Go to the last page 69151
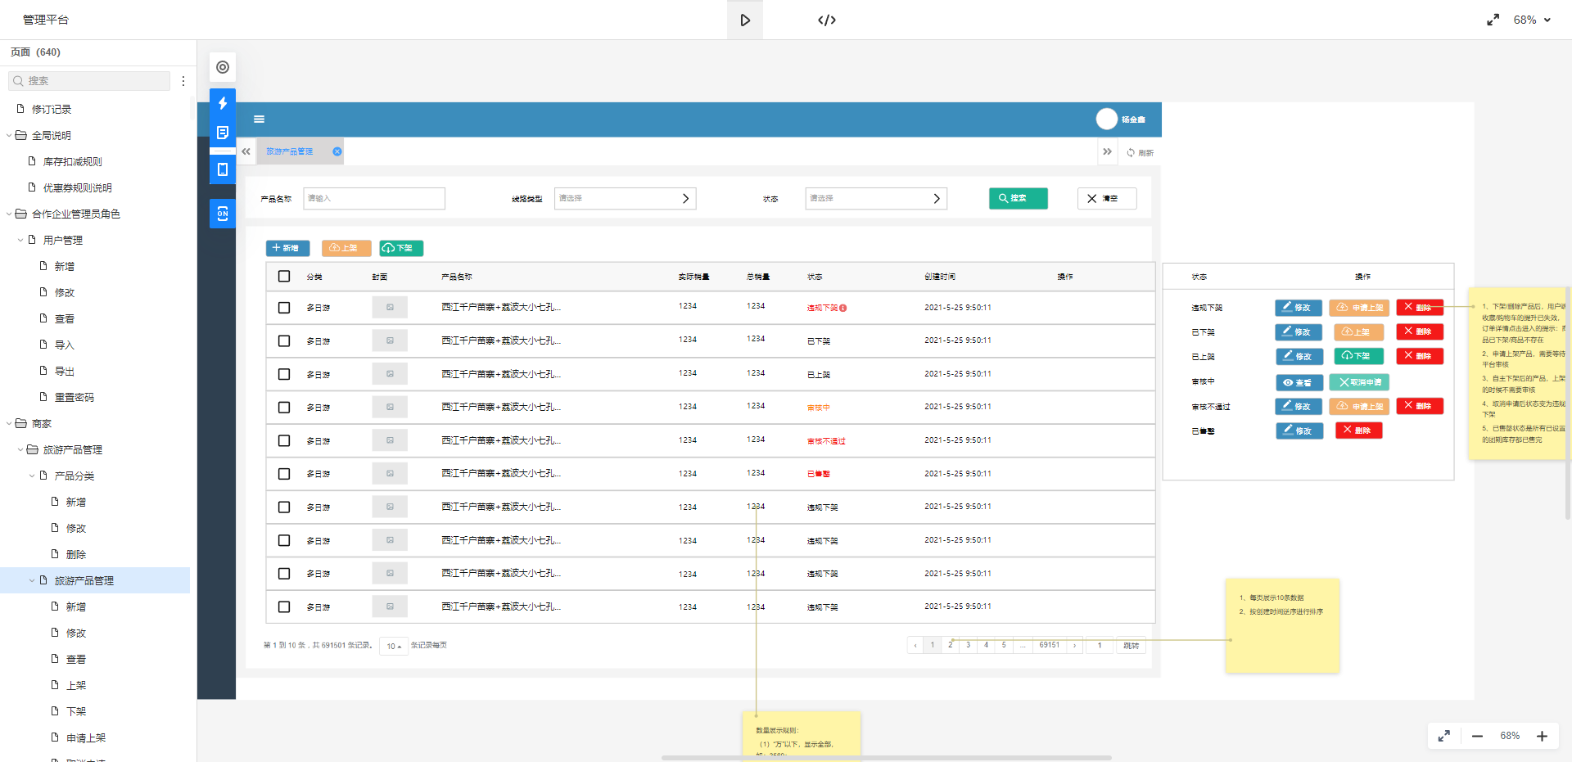 click(x=1050, y=645)
